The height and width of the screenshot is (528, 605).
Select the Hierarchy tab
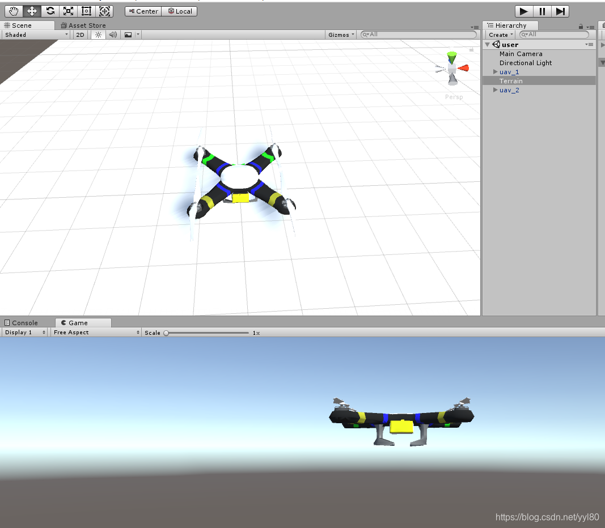pos(510,25)
